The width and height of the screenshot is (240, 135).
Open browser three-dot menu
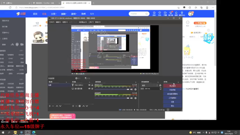click(x=213, y=7)
